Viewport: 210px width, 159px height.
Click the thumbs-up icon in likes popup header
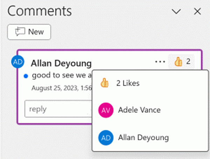[x=105, y=83]
